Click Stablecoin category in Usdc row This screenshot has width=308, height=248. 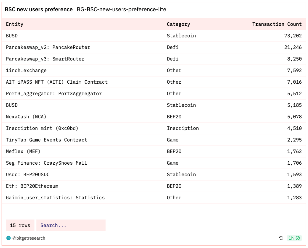(181, 174)
